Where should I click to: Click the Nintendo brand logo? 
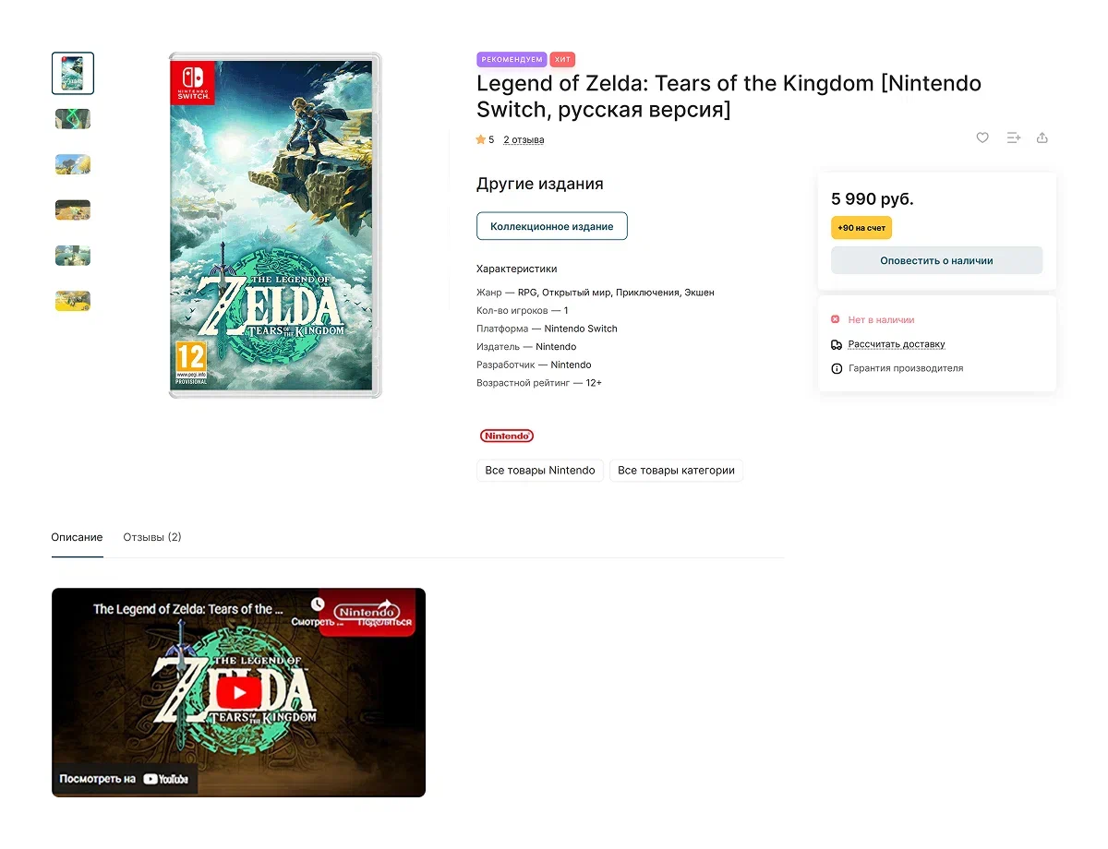click(506, 436)
